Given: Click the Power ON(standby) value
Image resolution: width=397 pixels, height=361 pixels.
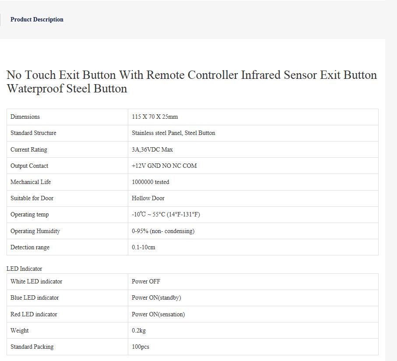Looking at the screenshot, I should [156, 298].
